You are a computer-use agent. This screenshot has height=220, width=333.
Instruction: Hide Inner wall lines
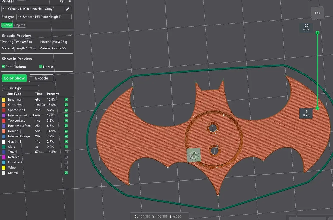66,100
